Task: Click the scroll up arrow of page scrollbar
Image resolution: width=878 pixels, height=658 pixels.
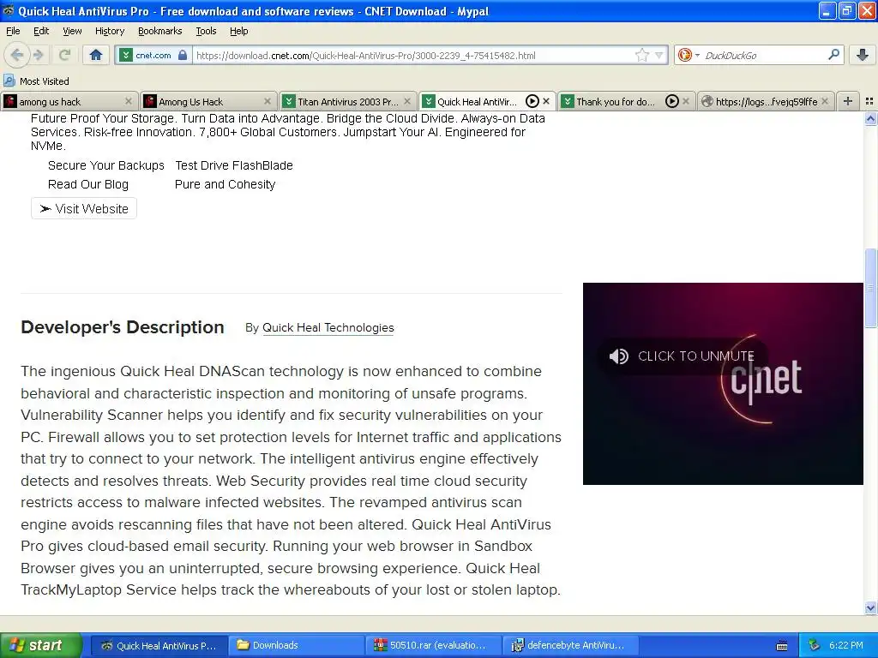Action: coord(871,118)
